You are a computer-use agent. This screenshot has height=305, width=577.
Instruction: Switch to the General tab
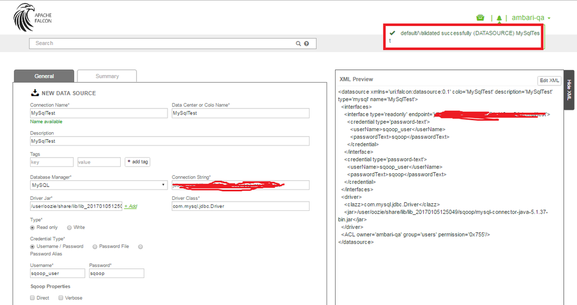coord(44,76)
